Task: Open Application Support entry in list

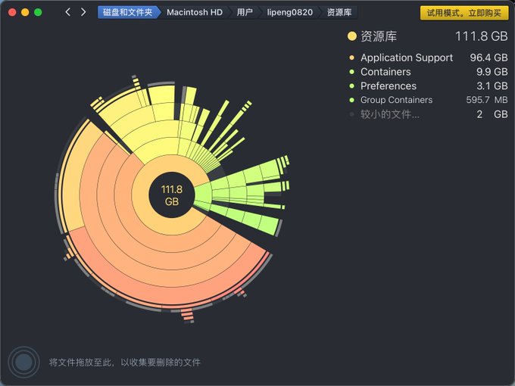Action: click(x=406, y=58)
